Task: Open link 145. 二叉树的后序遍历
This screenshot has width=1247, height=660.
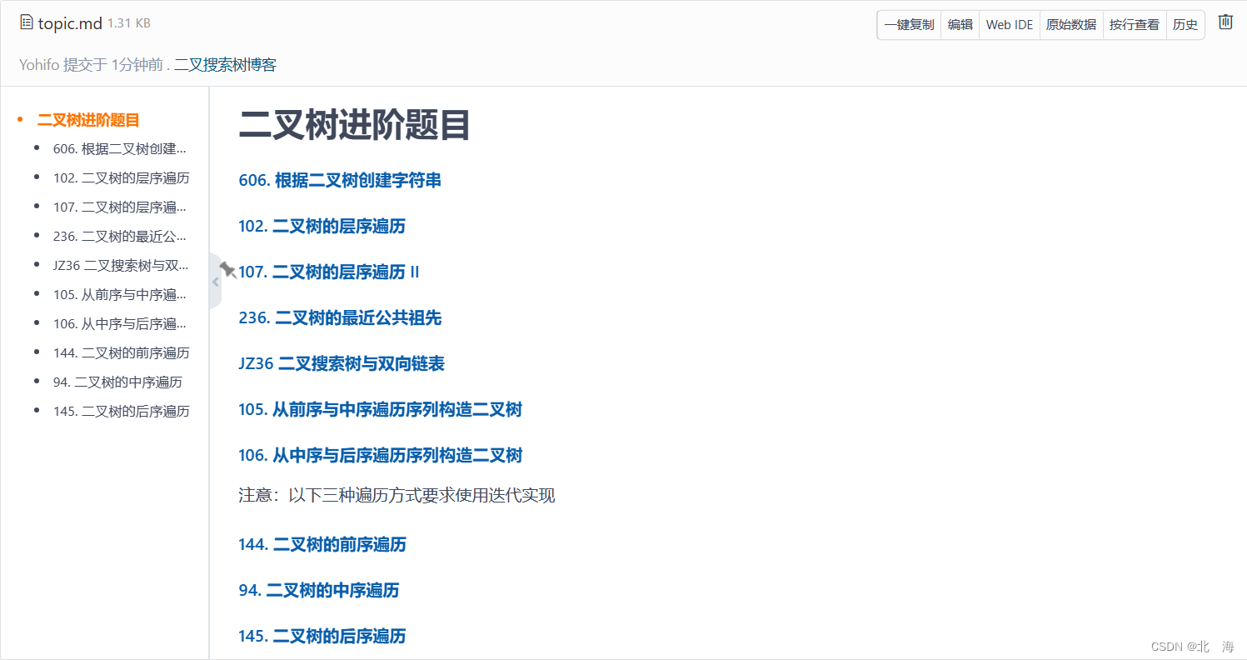Action: [x=322, y=636]
